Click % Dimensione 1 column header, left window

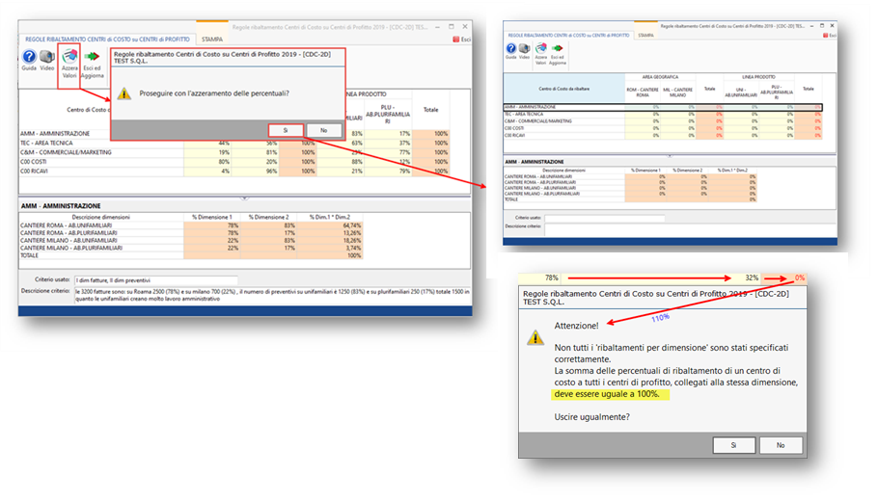point(211,217)
